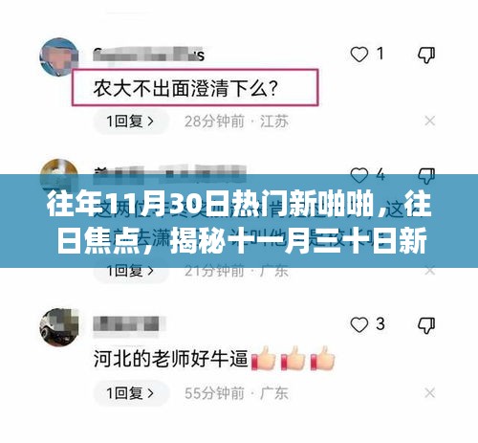Like the second comment with 4 likes
Viewport: 478px width, 443px height.
[359, 175]
